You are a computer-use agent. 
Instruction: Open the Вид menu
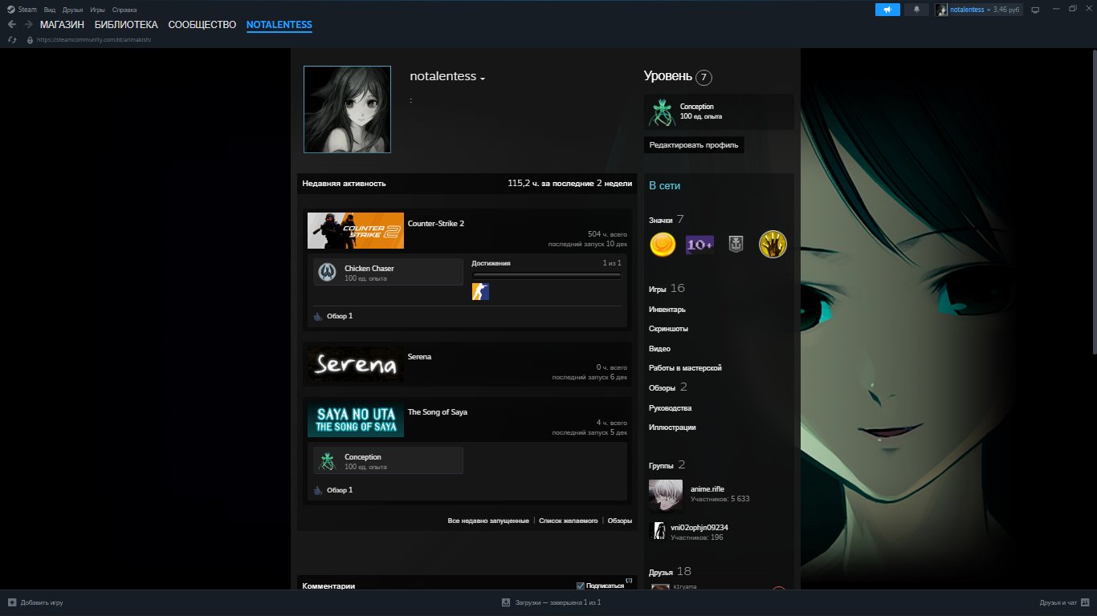coord(49,9)
